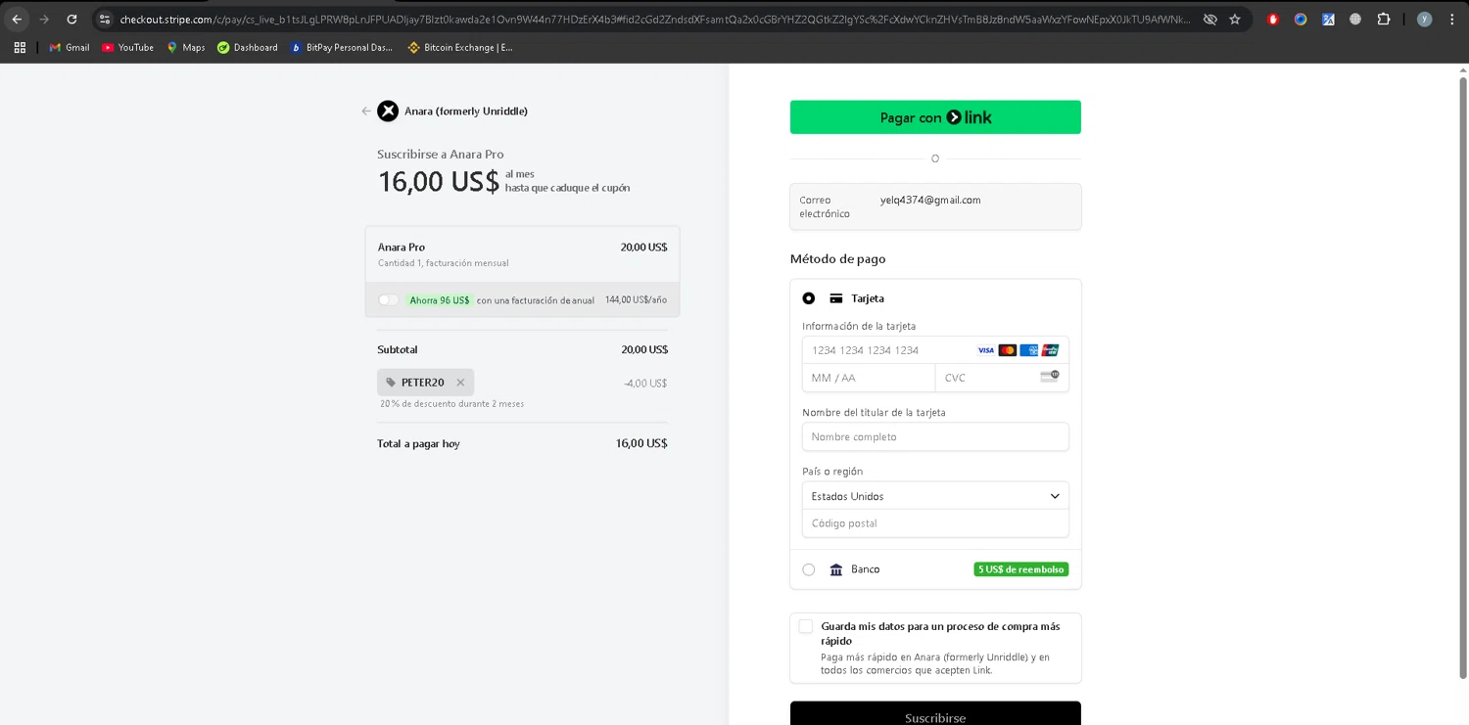Open Bitcoin Exchange bookmark
This screenshot has width=1469, height=725.
click(x=460, y=47)
